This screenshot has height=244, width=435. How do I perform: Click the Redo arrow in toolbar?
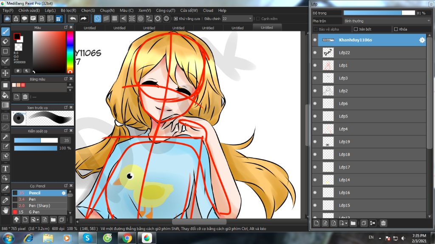[x=84, y=19]
